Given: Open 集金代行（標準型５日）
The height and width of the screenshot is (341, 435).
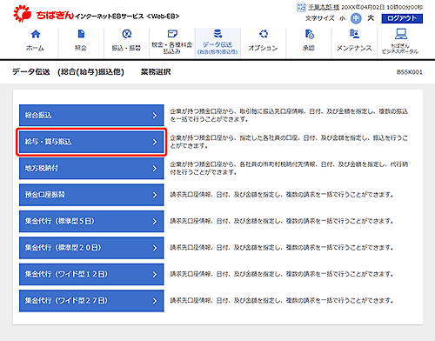Looking at the screenshot, I should 91,221.
